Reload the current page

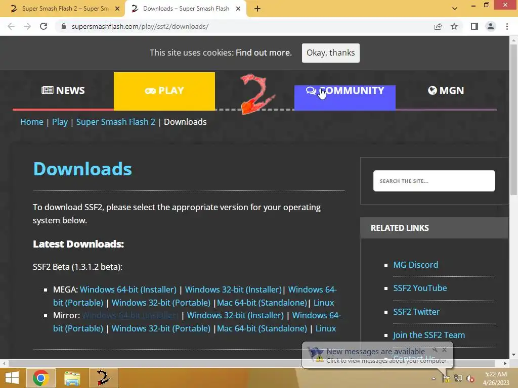click(x=44, y=26)
